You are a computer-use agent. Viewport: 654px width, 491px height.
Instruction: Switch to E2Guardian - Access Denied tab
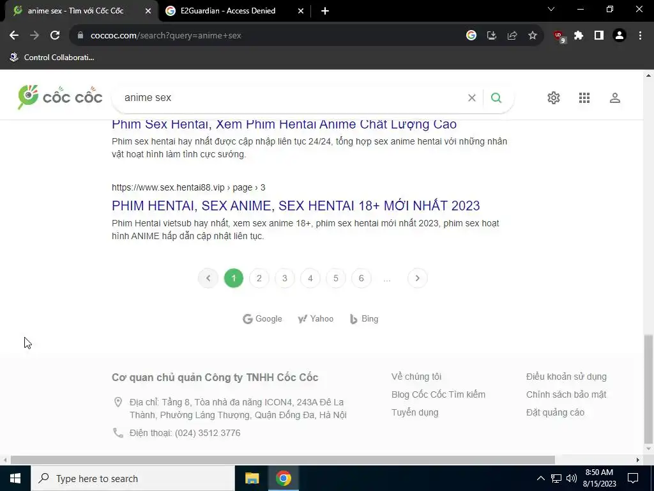pos(228,11)
